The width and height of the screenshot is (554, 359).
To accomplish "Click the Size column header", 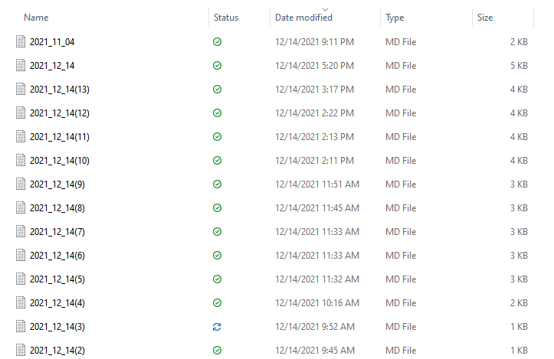I will [485, 17].
